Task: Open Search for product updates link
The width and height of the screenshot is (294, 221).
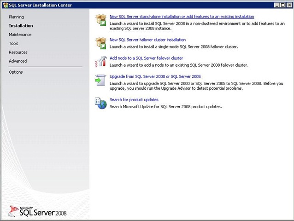Action: coord(134,99)
